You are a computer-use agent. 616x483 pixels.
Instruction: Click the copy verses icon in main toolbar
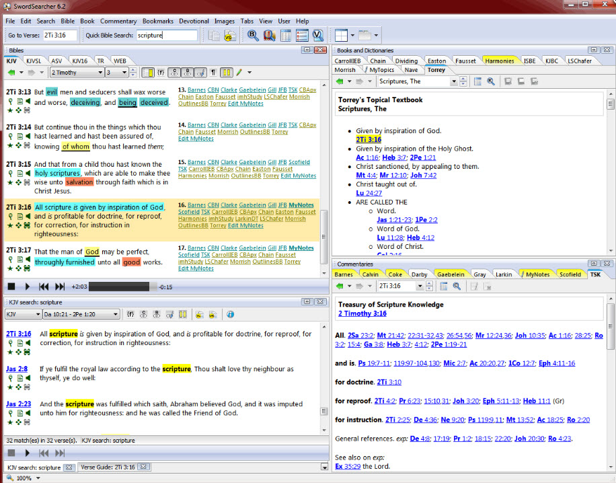click(x=214, y=36)
